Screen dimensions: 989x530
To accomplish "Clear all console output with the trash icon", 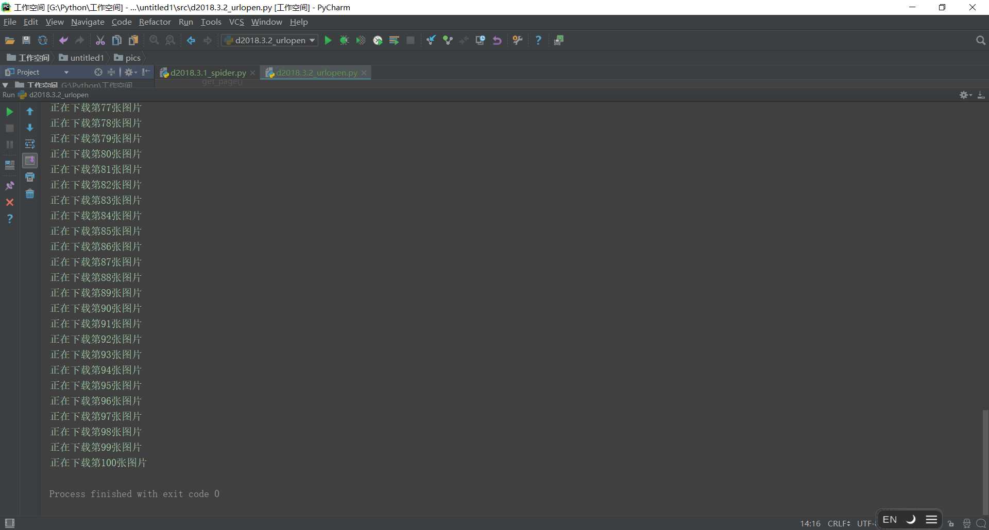I will click(30, 193).
